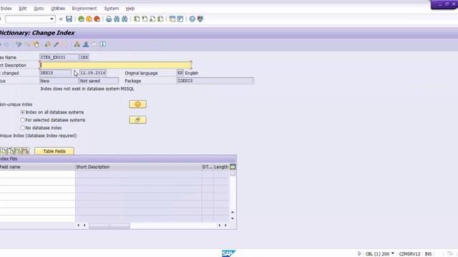
Task: Click the Find Next binoculars icon
Action: [x=125, y=19]
